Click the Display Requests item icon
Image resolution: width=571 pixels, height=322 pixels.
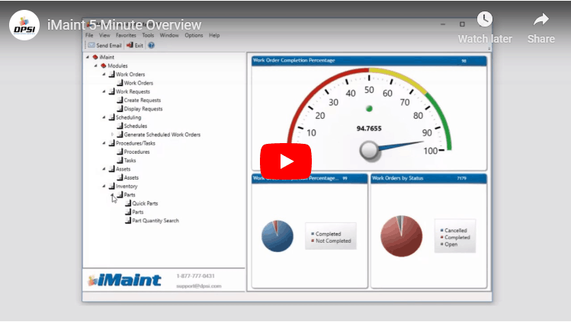pos(120,109)
